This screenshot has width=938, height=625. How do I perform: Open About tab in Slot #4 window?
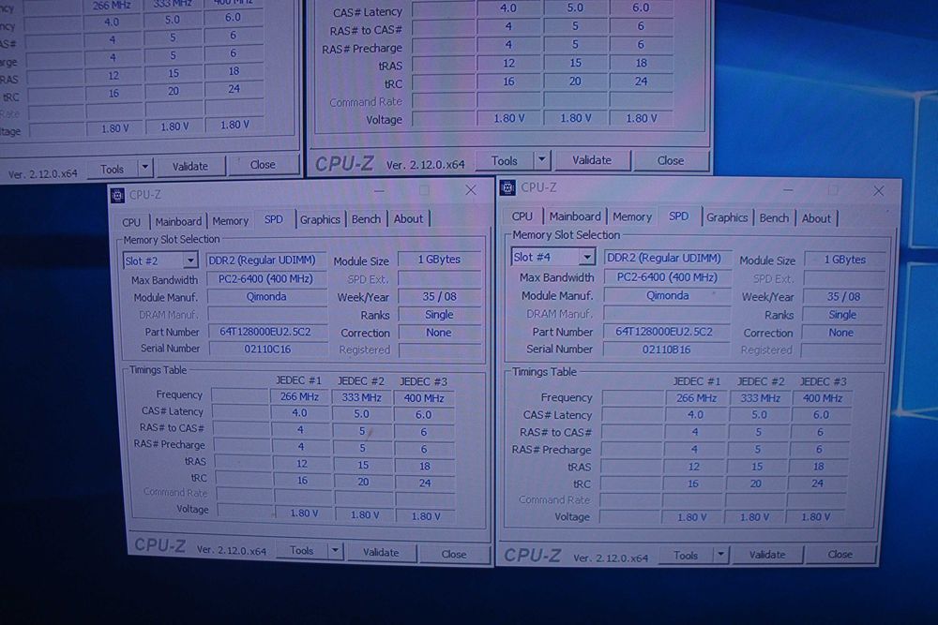click(816, 218)
